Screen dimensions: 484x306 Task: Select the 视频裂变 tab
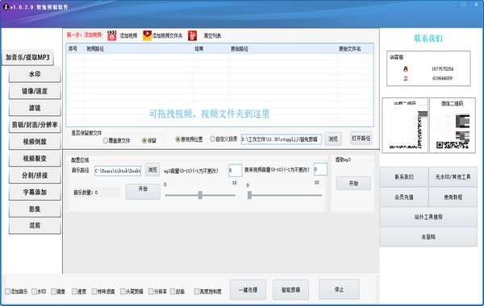click(x=35, y=159)
